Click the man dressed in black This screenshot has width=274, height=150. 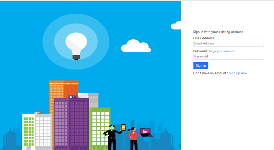(x=112, y=136)
